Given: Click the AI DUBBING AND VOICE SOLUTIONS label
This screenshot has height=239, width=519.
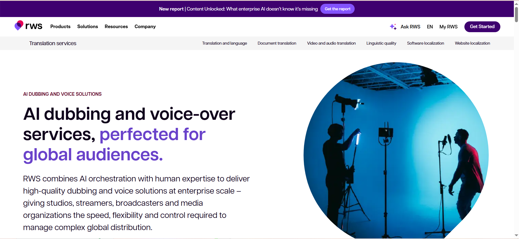Looking at the screenshot, I should 62,94.
